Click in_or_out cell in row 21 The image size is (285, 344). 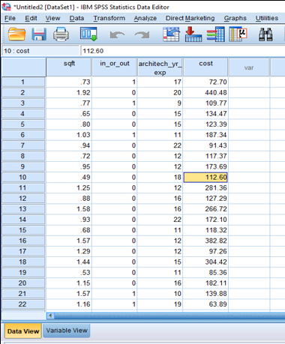click(115, 294)
